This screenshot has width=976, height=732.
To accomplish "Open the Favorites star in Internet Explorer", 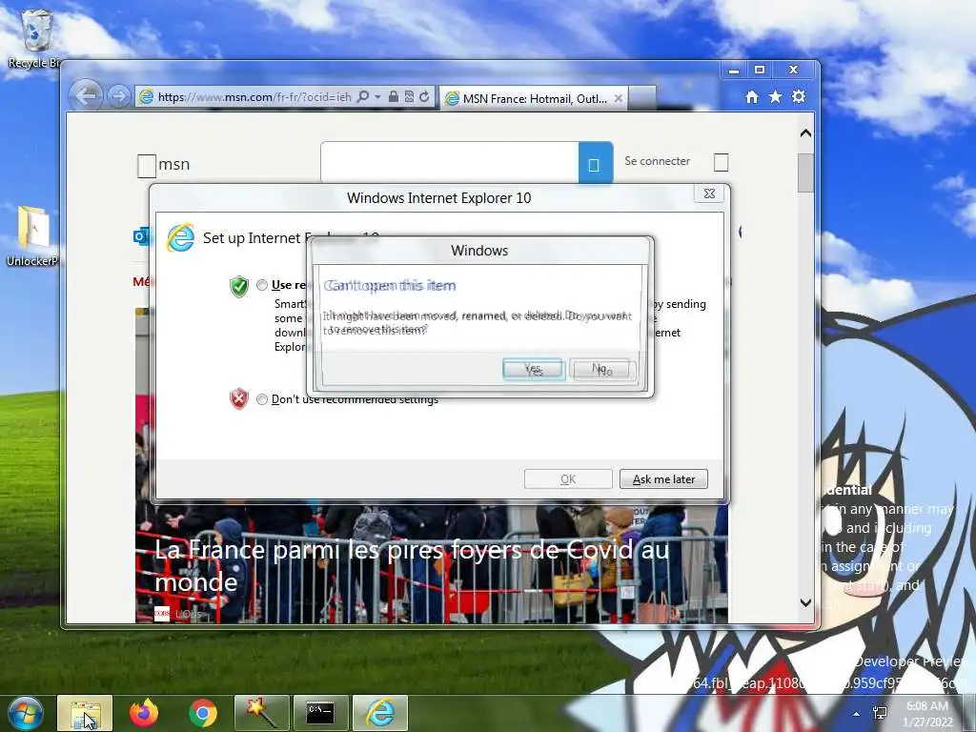I will coord(775,96).
